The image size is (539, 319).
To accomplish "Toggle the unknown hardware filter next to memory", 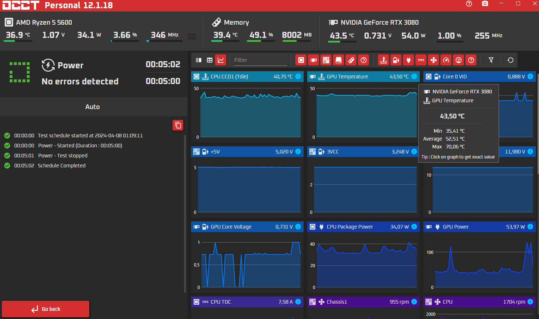I will tap(364, 60).
